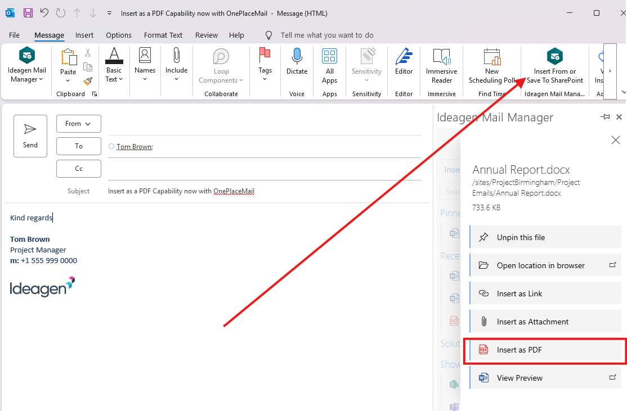
Task: Click the Save icon in the title bar
Action: (28, 13)
